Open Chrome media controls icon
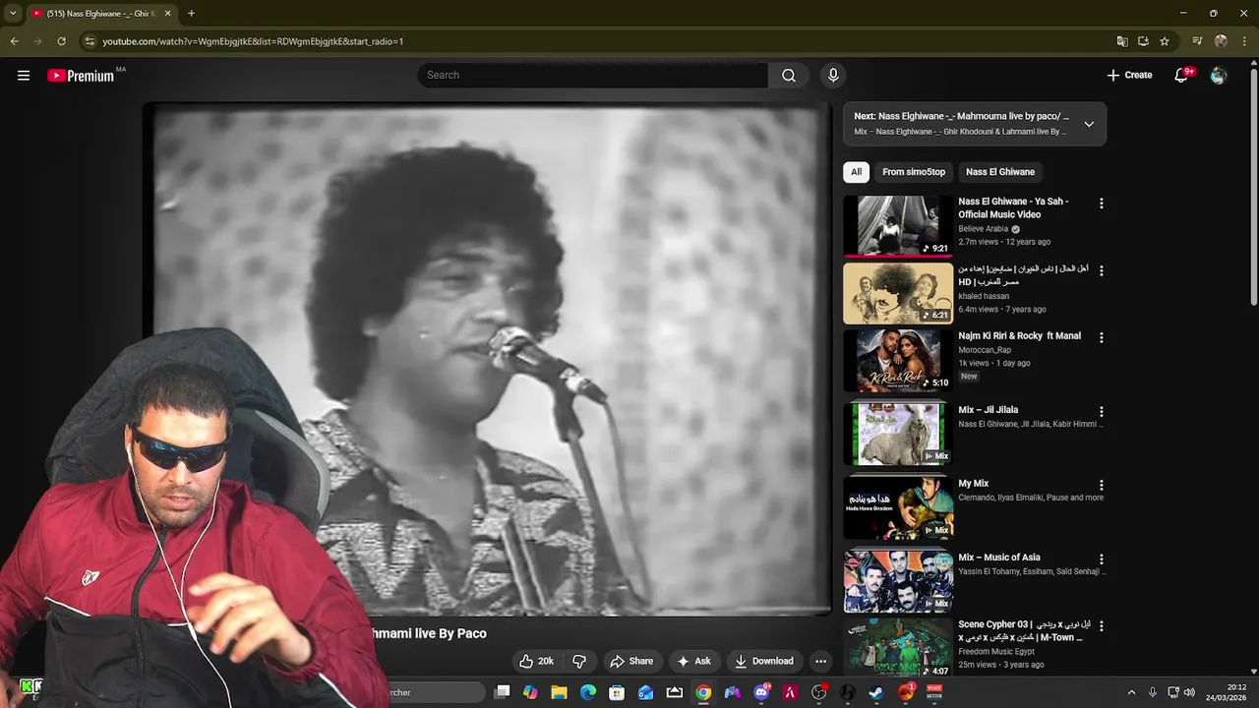1259x708 pixels. click(x=1197, y=41)
